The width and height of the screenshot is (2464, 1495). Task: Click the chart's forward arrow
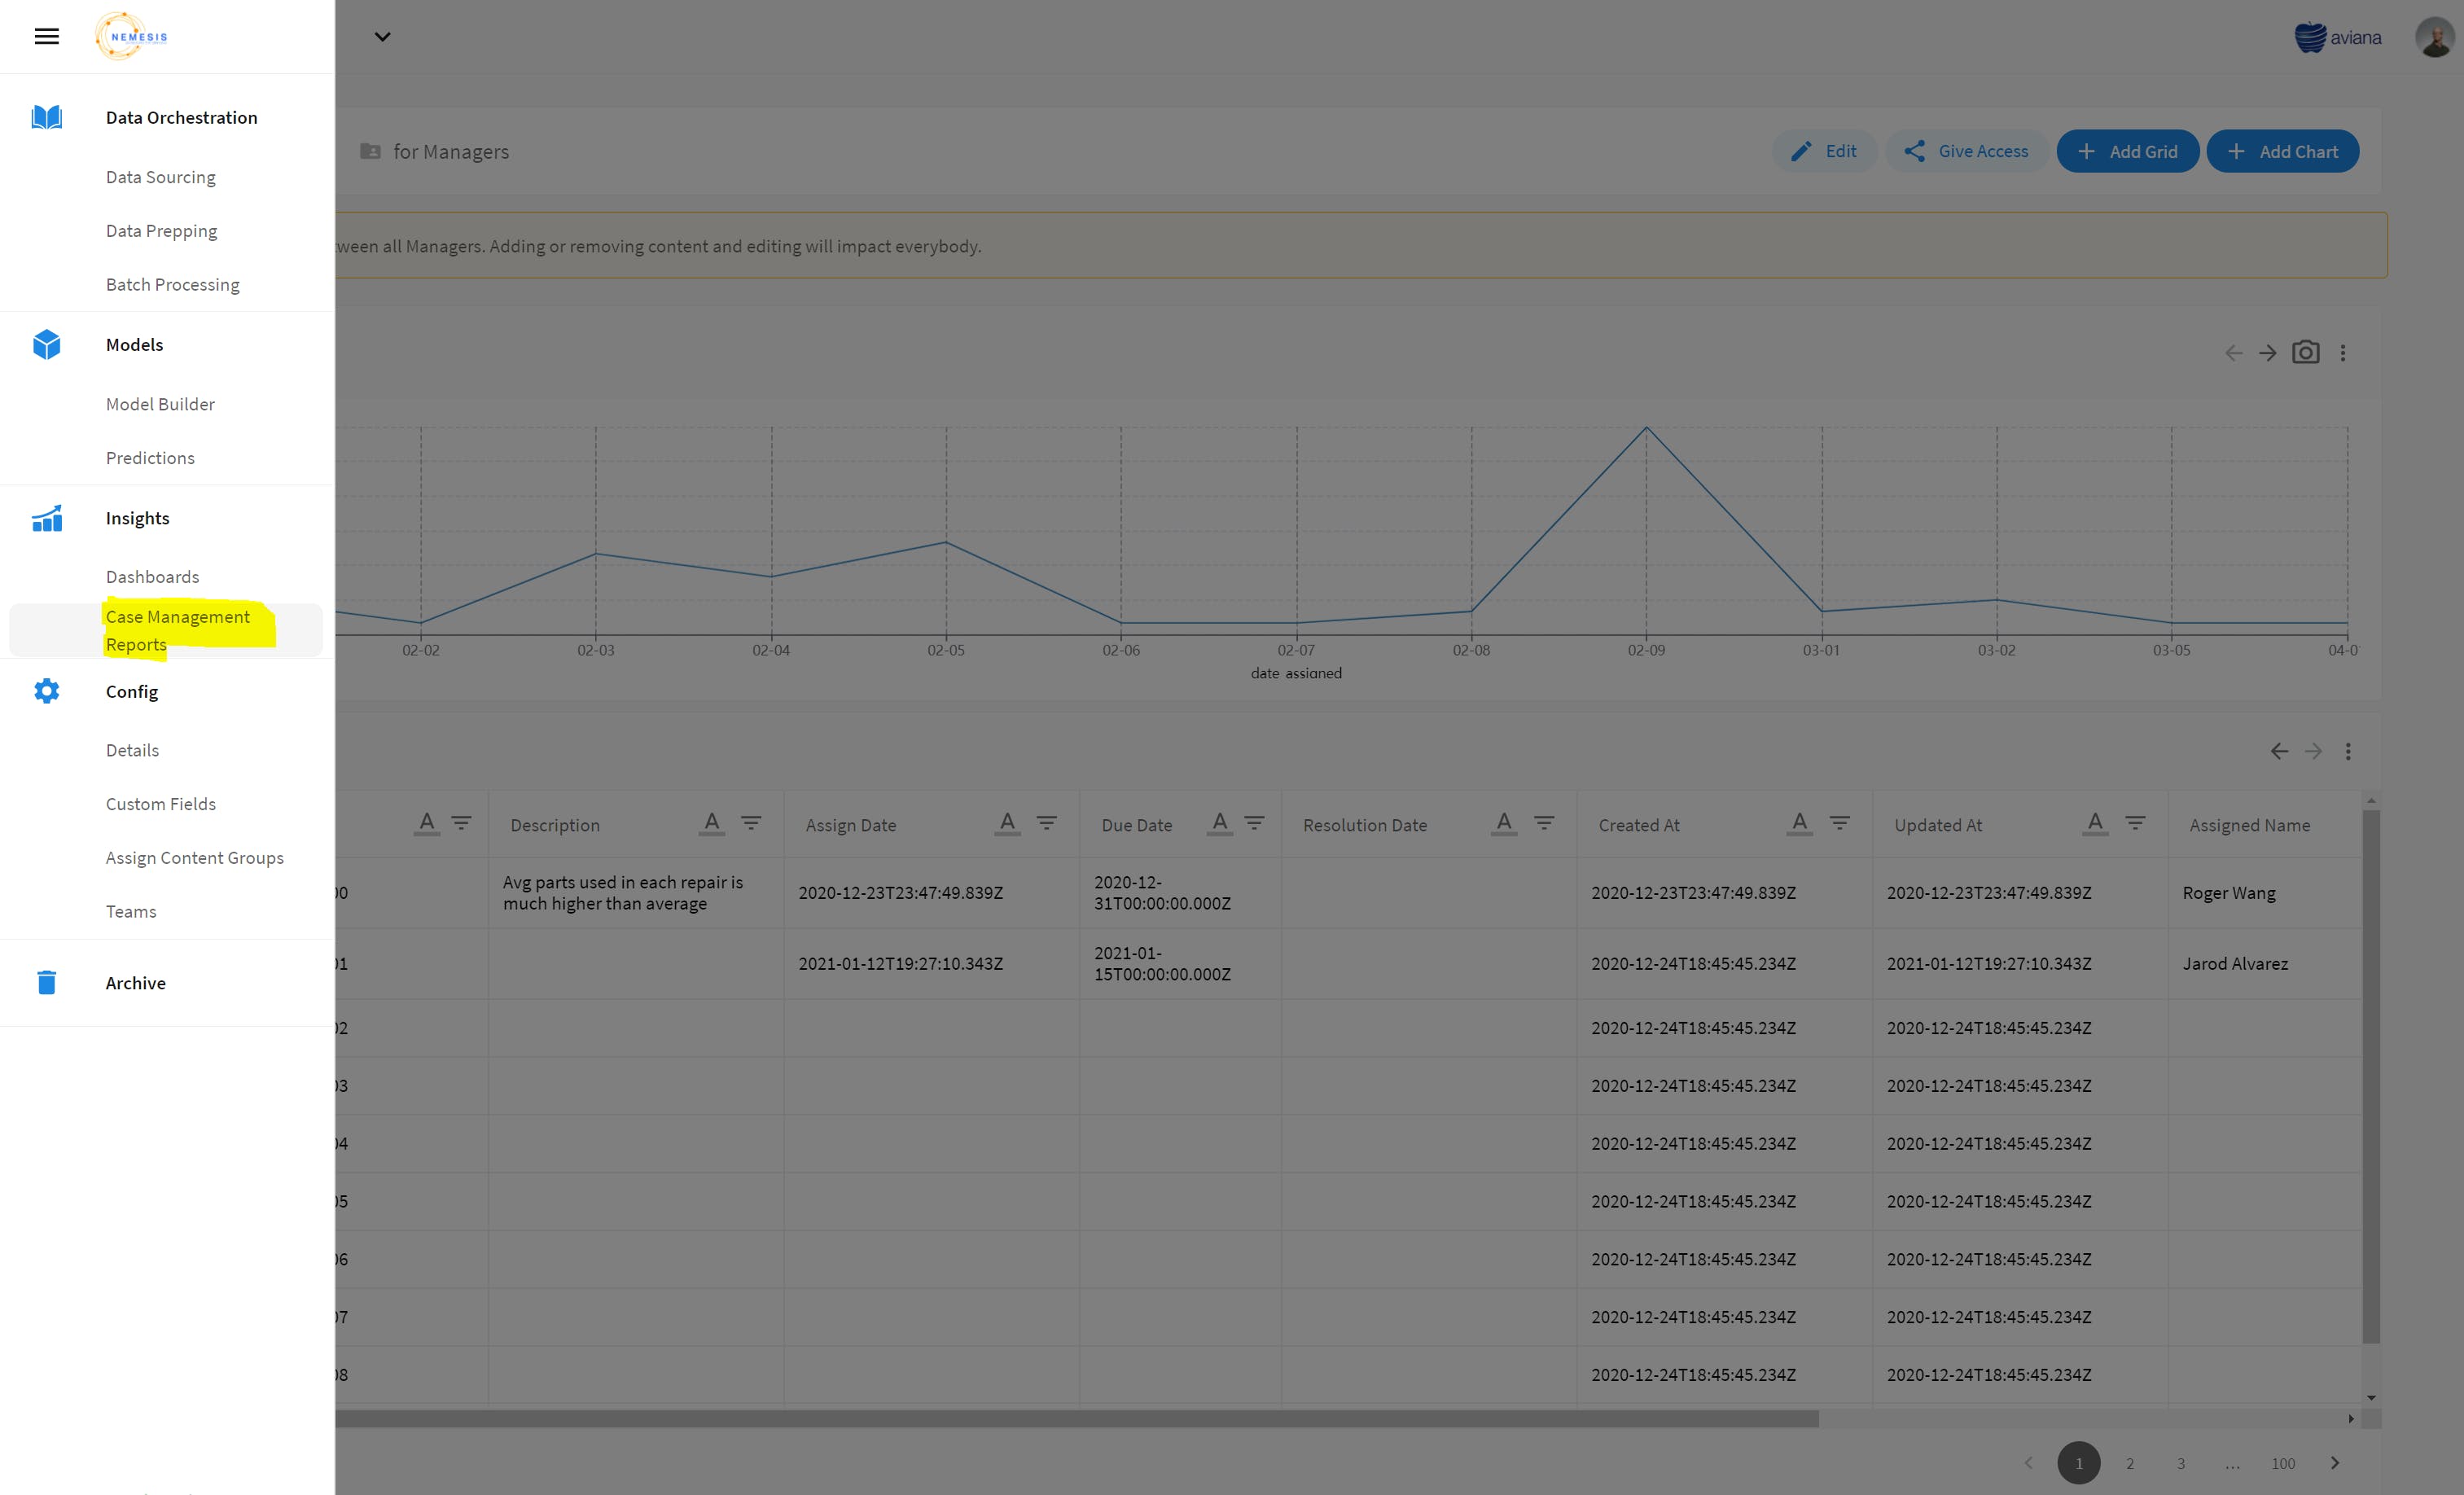[x=2268, y=353]
